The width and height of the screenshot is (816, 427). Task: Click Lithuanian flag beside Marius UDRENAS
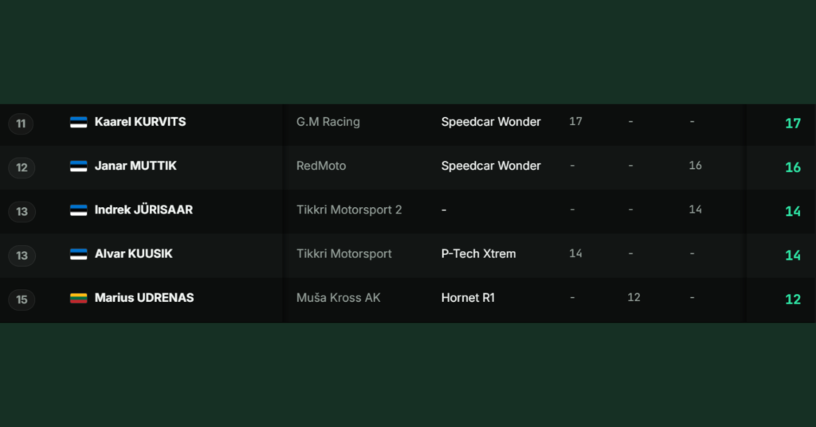pos(79,298)
